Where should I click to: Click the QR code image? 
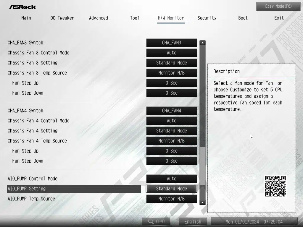275,186
